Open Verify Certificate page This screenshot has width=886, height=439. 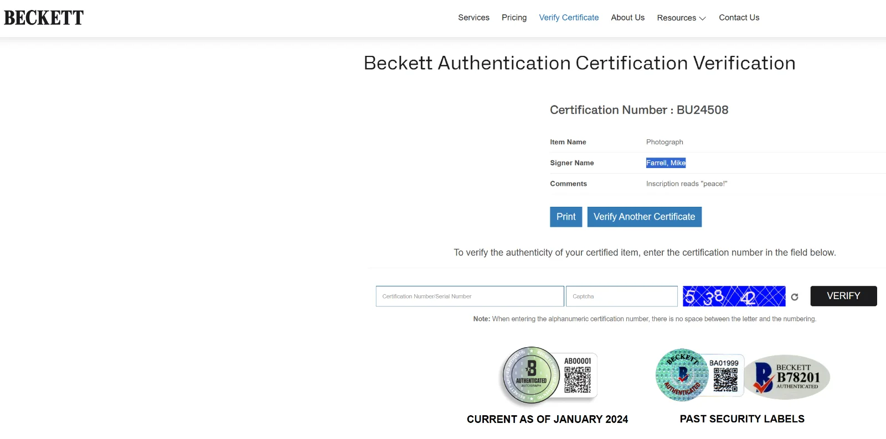click(x=569, y=18)
